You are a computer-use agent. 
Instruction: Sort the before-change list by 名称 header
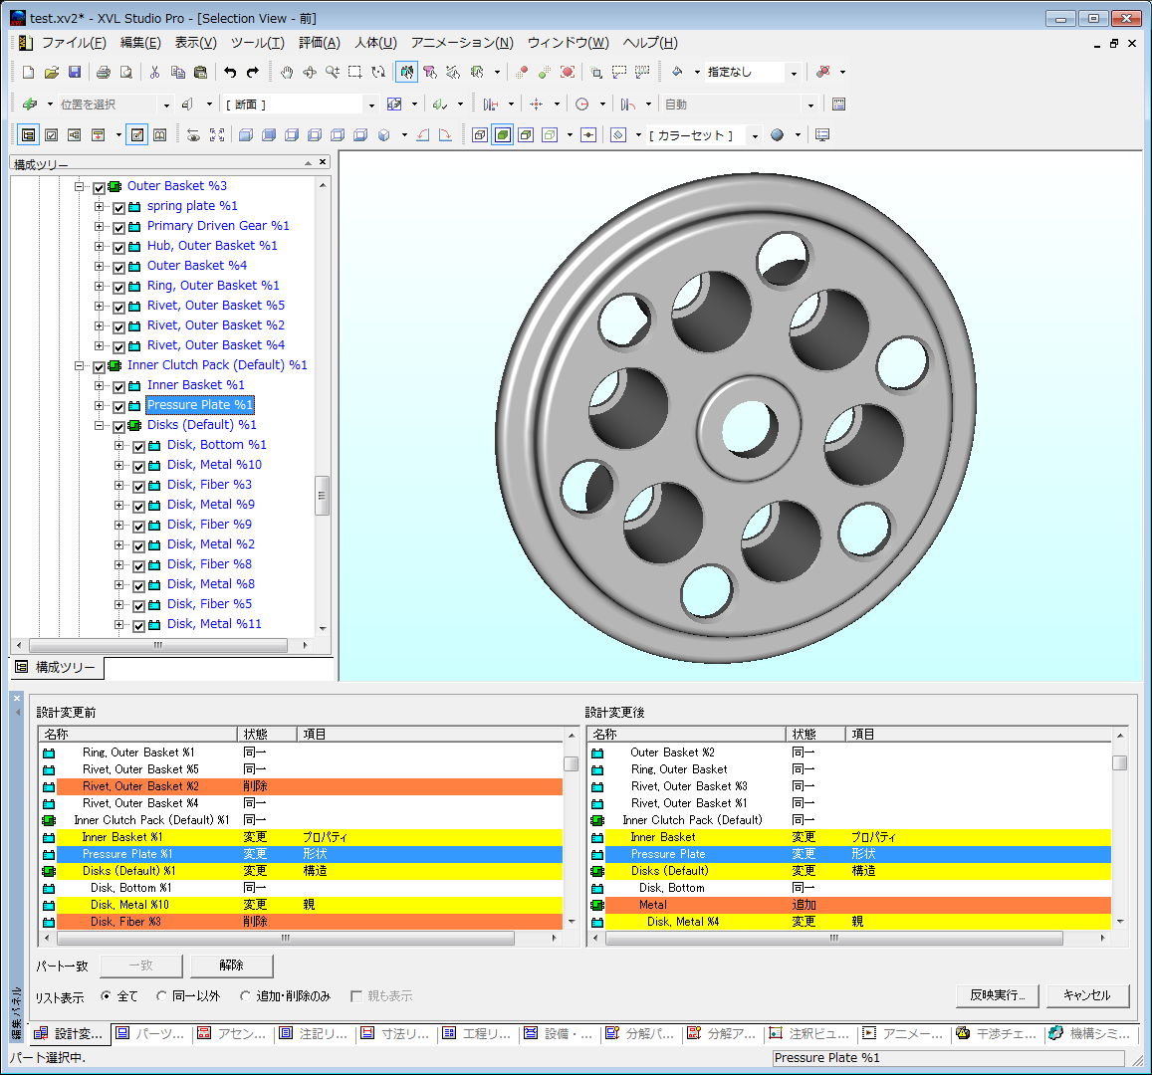tap(138, 735)
